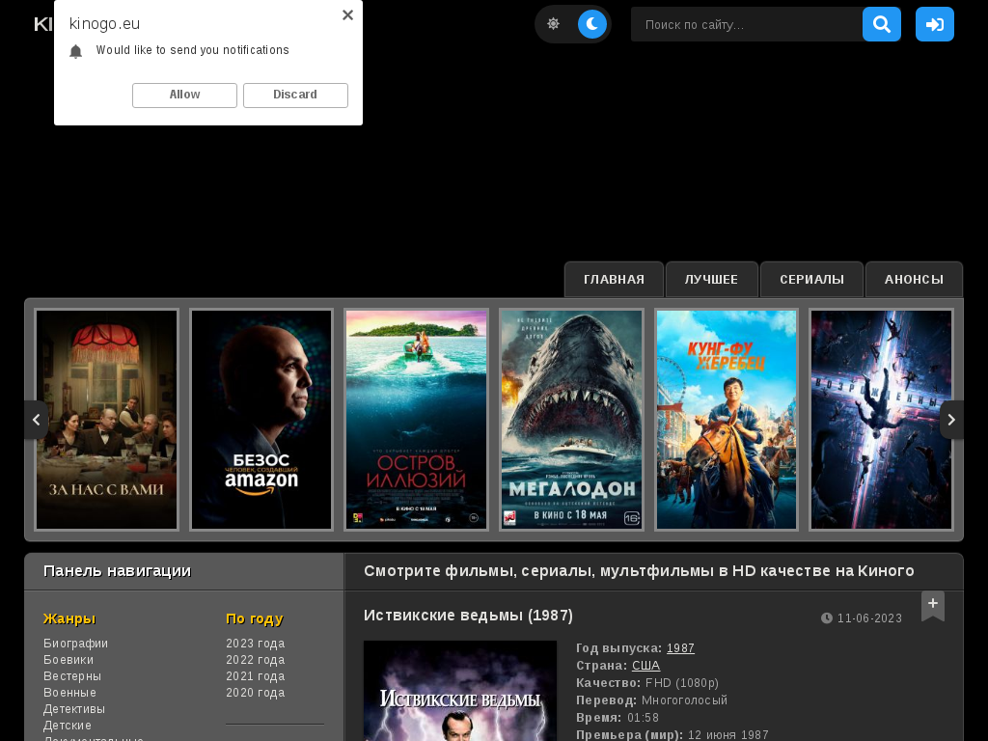The height and width of the screenshot is (741, 988).
Task: Filter by 2023 года
Action: [x=255, y=644]
